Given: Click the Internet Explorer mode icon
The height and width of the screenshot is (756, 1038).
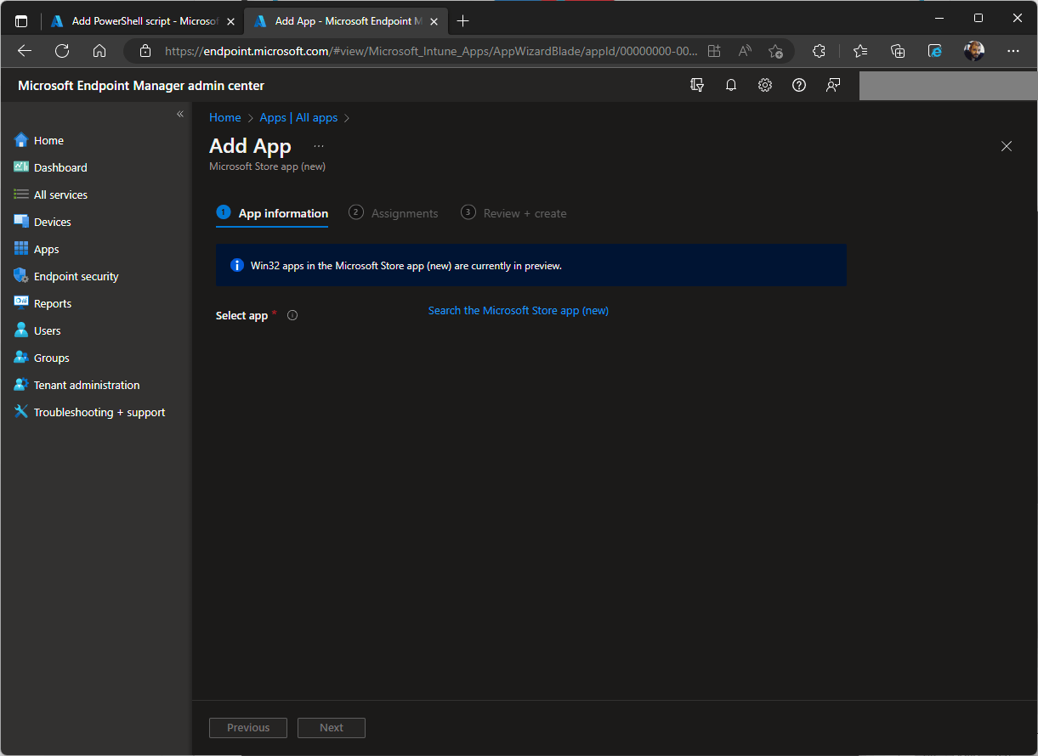Looking at the screenshot, I should click(935, 51).
